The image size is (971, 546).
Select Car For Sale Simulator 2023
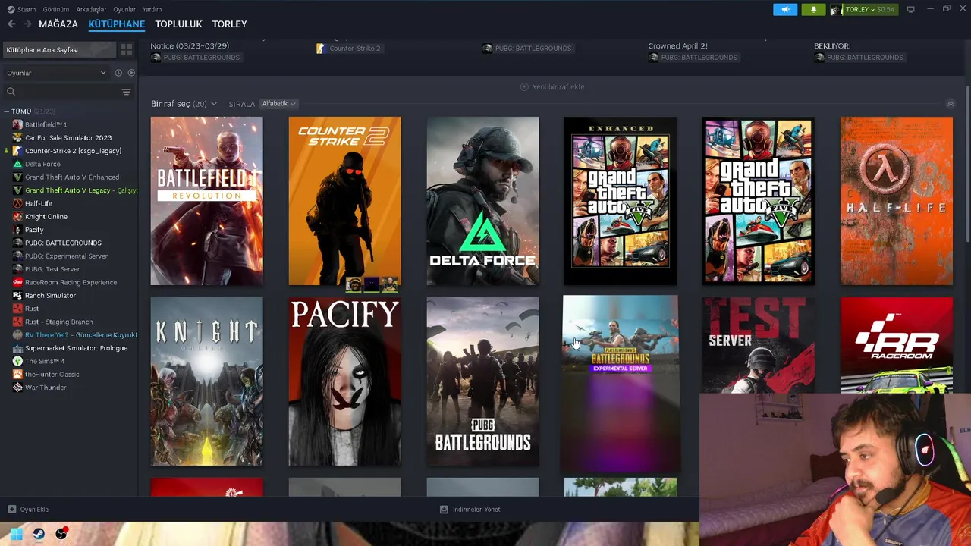pyautogui.click(x=68, y=138)
